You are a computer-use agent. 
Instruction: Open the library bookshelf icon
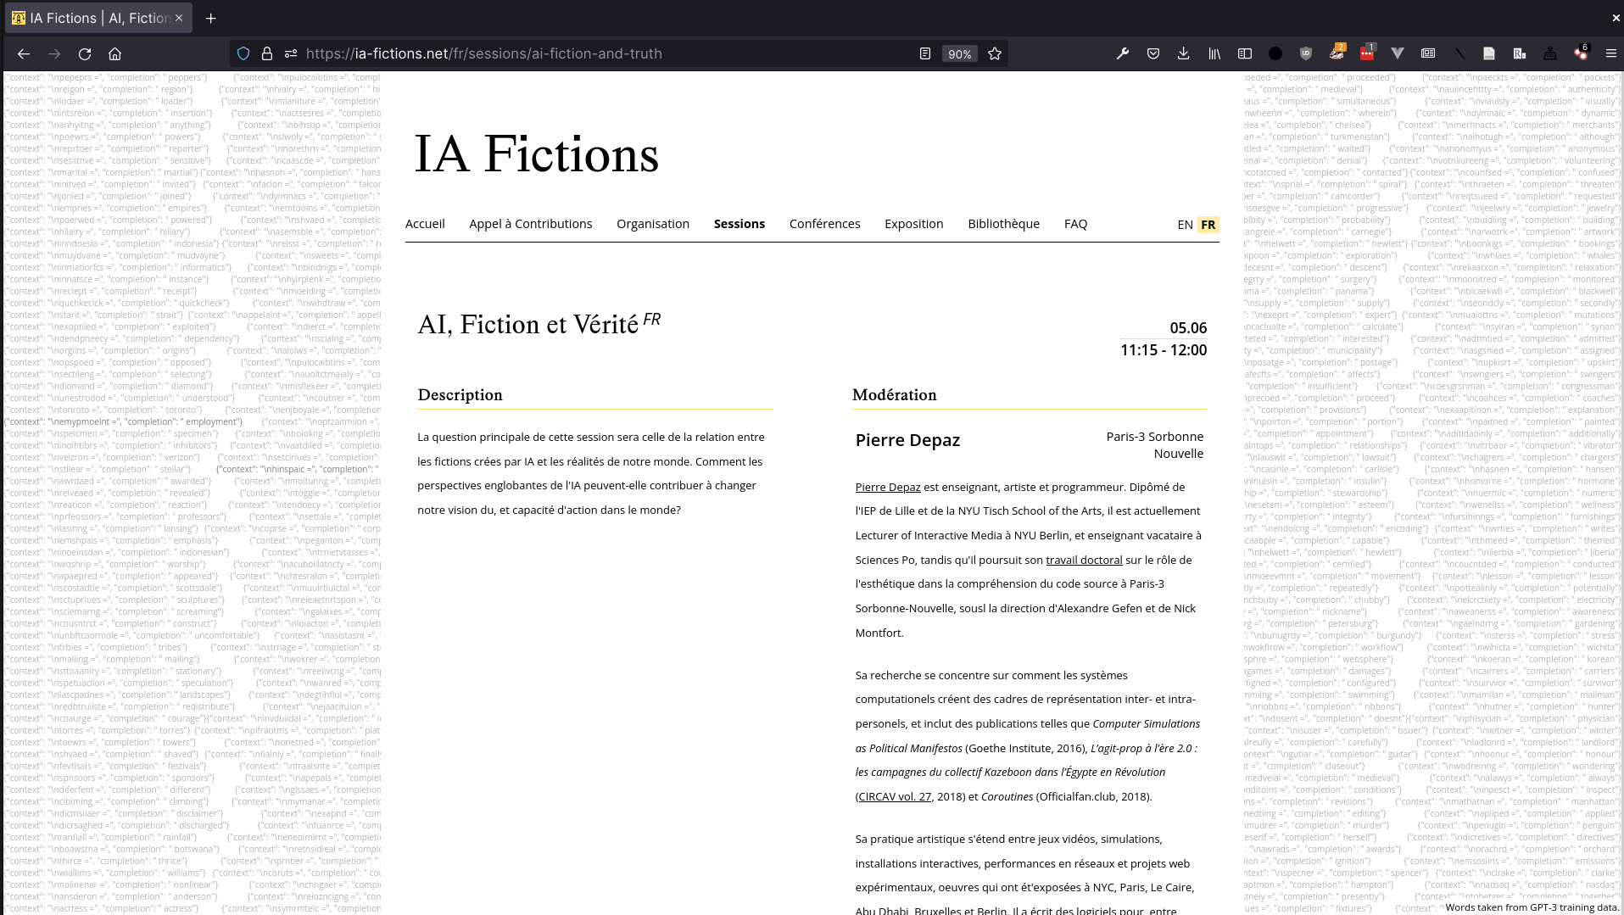(1214, 53)
